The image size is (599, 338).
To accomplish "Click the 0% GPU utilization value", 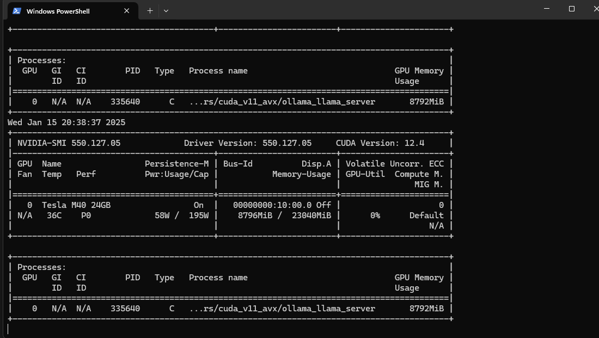I will click(x=375, y=216).
